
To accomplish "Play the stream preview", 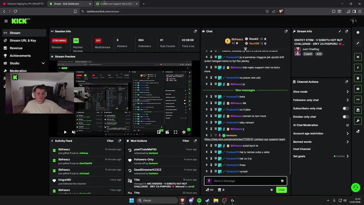I will 65,132.
